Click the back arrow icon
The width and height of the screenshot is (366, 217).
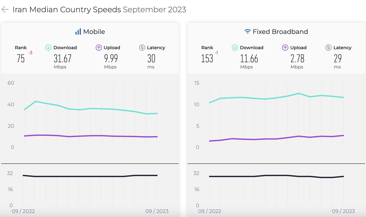coord(5,9)
